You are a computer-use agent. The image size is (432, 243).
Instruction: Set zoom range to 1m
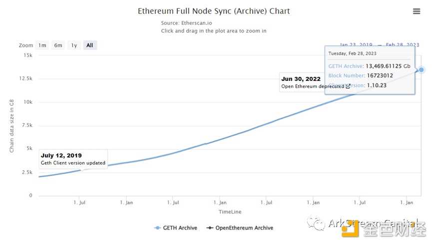pos(42,45)
